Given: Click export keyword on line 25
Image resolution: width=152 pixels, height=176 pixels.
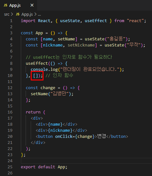Looking at the screenshot, I should pos(28,167).
